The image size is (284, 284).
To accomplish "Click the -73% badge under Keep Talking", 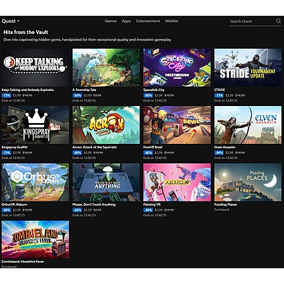I will point(6,95).
